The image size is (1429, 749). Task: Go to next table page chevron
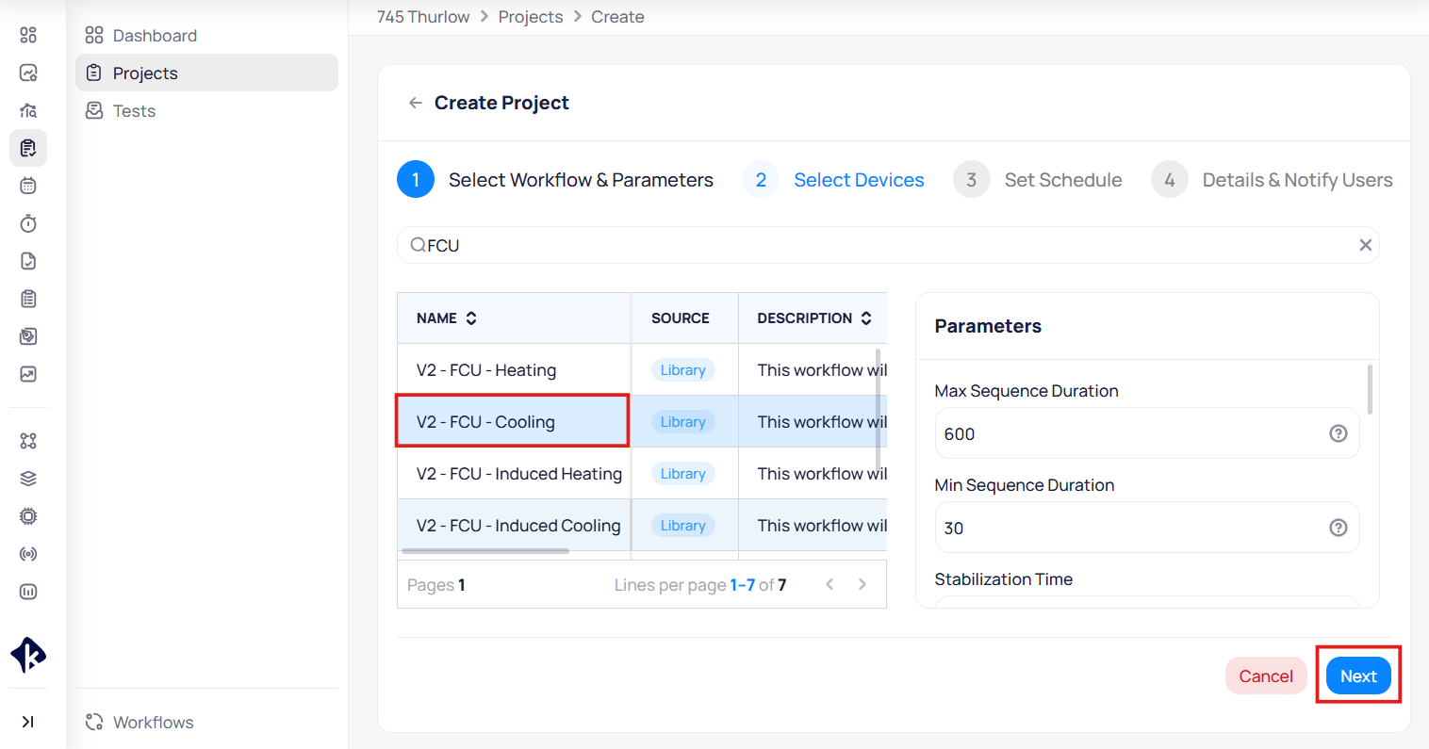coord(862,584)
